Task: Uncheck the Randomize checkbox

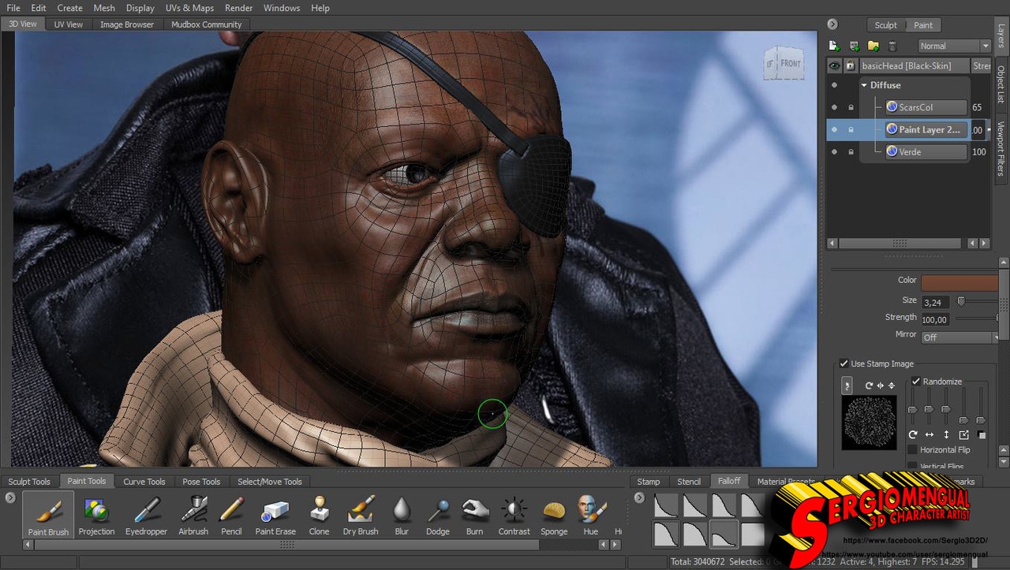Action: [x=916, y=382]
